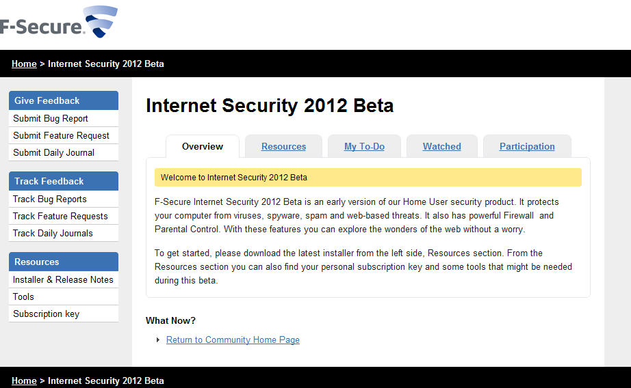Click Submit Bug Report in sidebar
Screen dimensions: 631x388
click(x=51, y=118)
